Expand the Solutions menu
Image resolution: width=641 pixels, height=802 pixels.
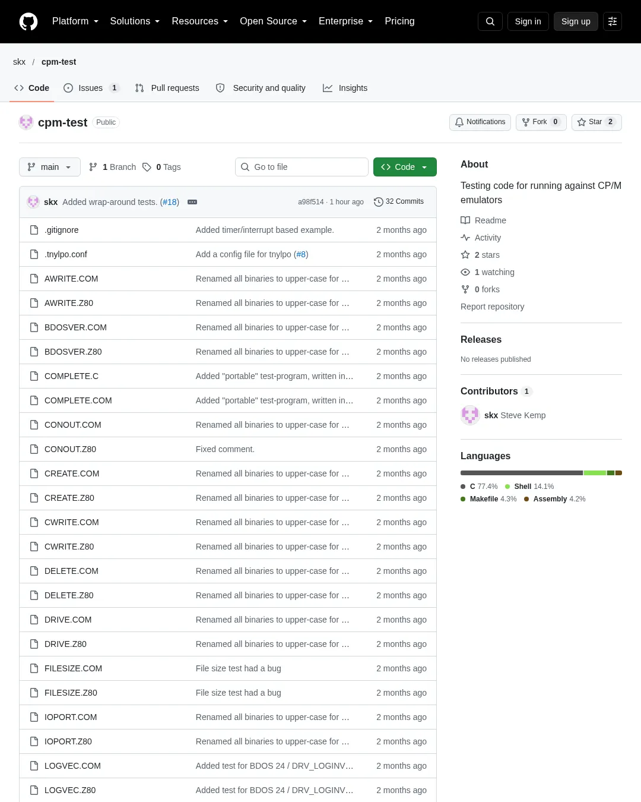click(x=135, y=21)
